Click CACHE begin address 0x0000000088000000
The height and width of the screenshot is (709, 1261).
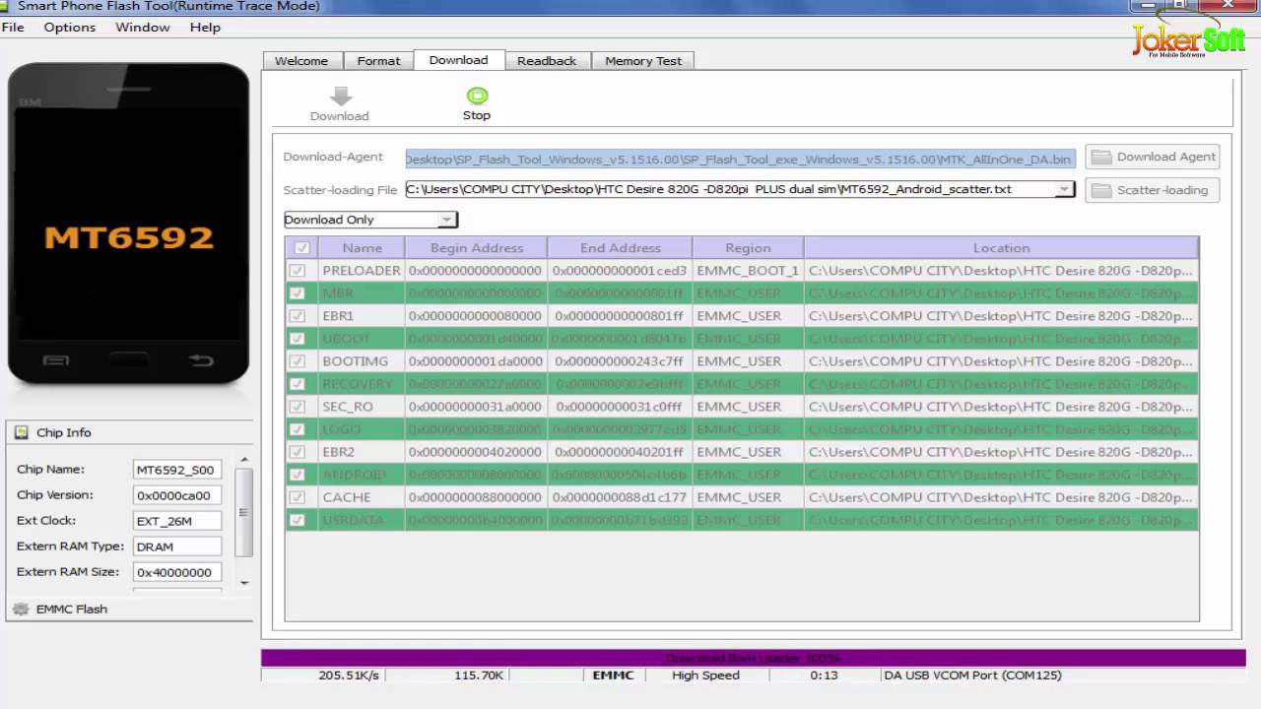[475, 497]
